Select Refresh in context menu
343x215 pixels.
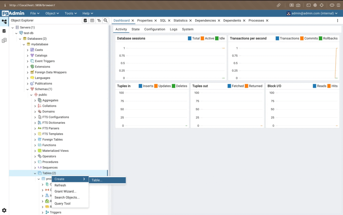[x=70, y=185]
